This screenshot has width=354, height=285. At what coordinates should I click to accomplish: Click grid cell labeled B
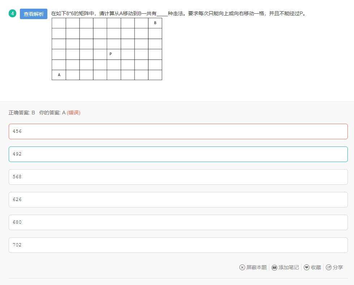coord(155,23)
